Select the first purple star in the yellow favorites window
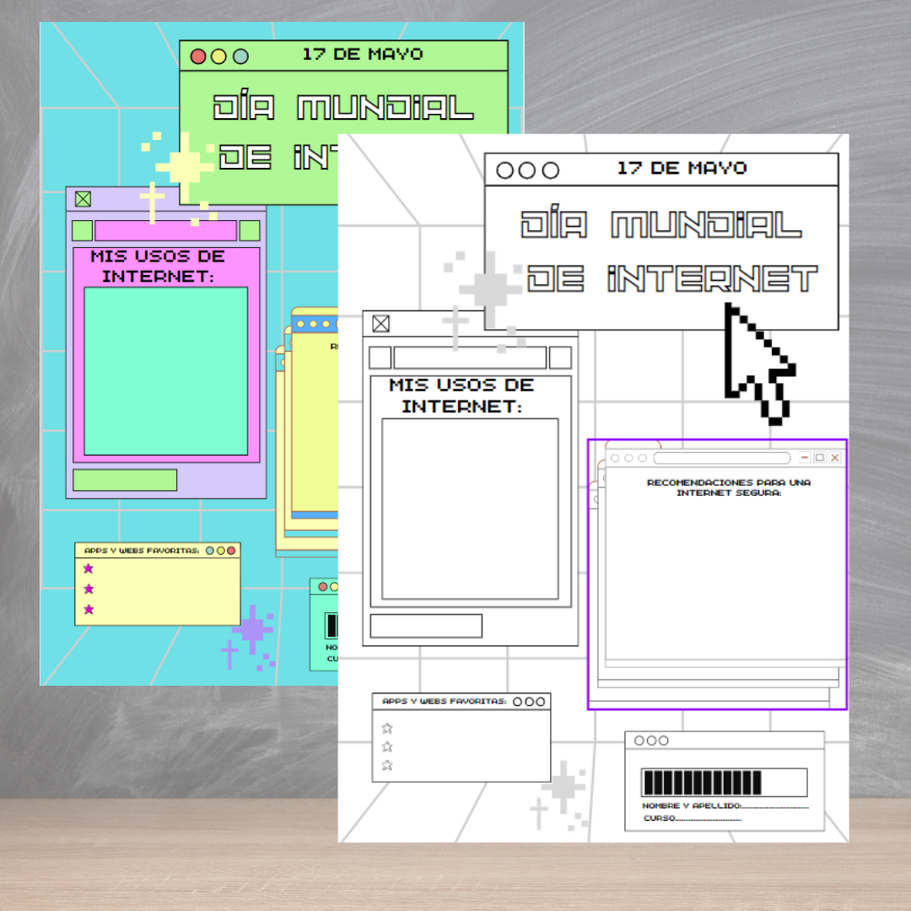911x911 pixels. [89, 569]
